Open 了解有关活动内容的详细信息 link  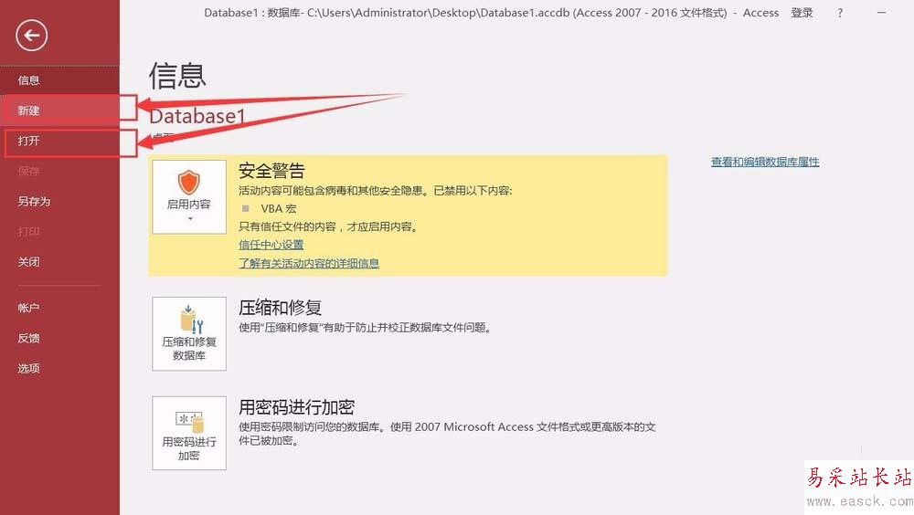pos(309,263)
